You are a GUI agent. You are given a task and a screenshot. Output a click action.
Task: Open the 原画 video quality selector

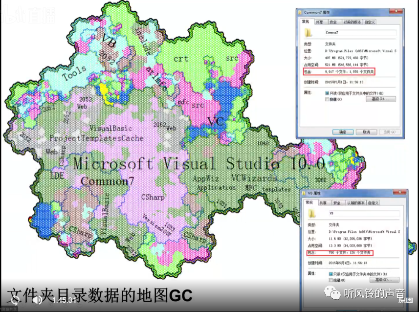point(405,300)
